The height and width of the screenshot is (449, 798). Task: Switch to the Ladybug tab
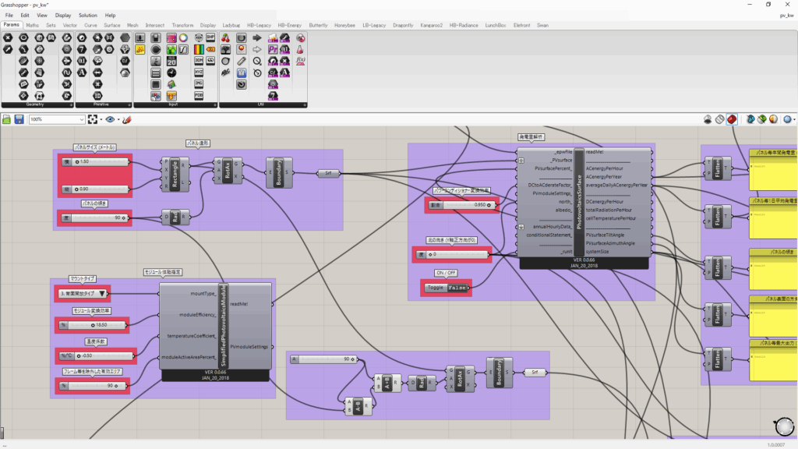pyautogui.click(x=232, y=25)
